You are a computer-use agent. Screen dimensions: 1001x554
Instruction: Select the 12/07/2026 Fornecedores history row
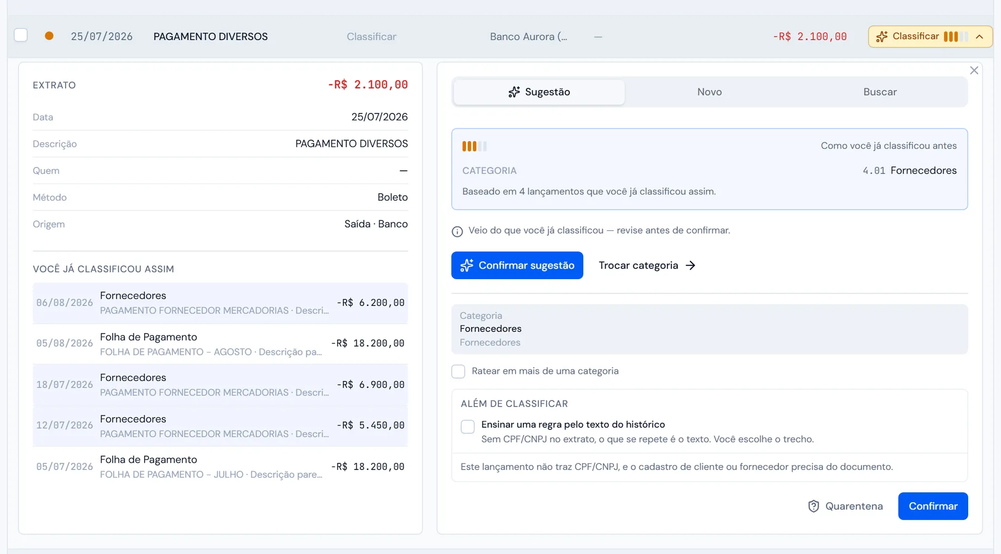(x=220, y=426)
